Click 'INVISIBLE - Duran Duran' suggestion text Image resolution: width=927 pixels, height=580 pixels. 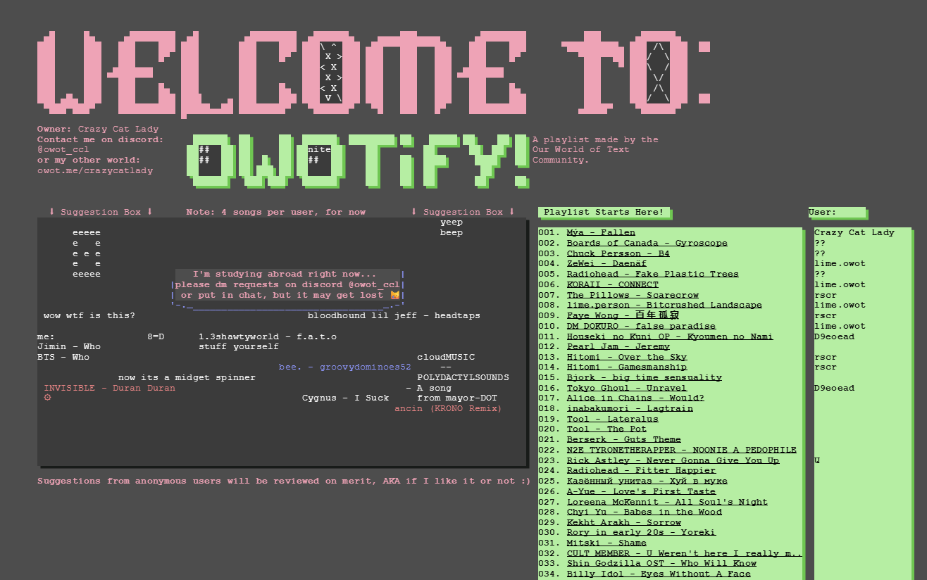tap(110, 388)
